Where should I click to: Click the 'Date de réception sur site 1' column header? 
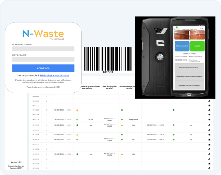click(x=110, y=87)
